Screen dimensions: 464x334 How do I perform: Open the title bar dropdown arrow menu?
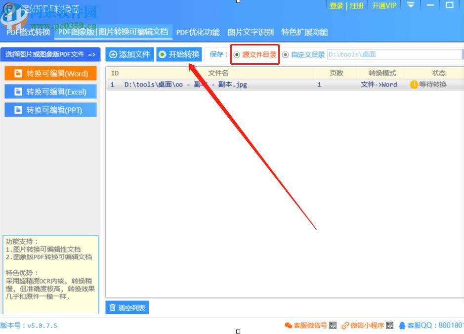(410, 5)
